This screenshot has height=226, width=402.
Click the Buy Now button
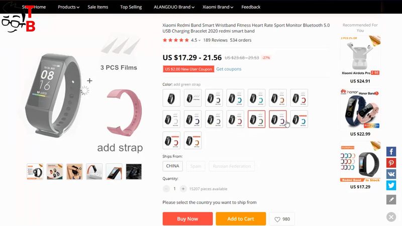pos(187,219)
